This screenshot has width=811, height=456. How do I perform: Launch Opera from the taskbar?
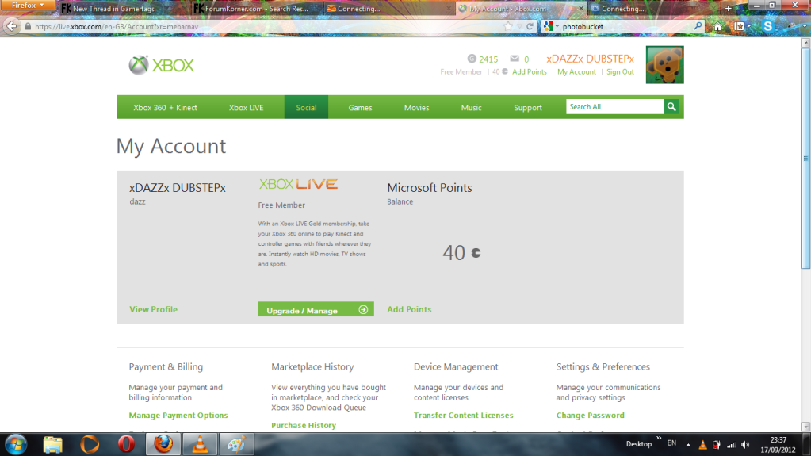coord(125,444)
